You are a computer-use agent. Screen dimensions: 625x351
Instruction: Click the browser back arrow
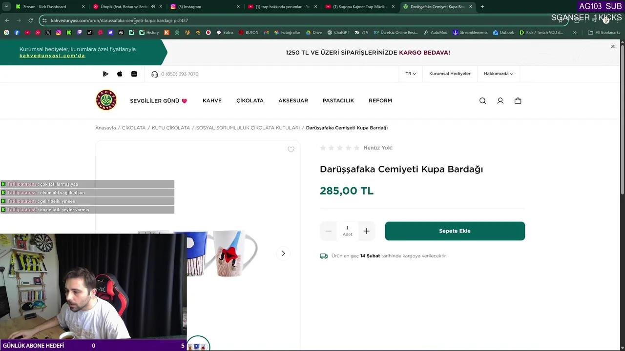pyautogui.click(x=7, y=20)
